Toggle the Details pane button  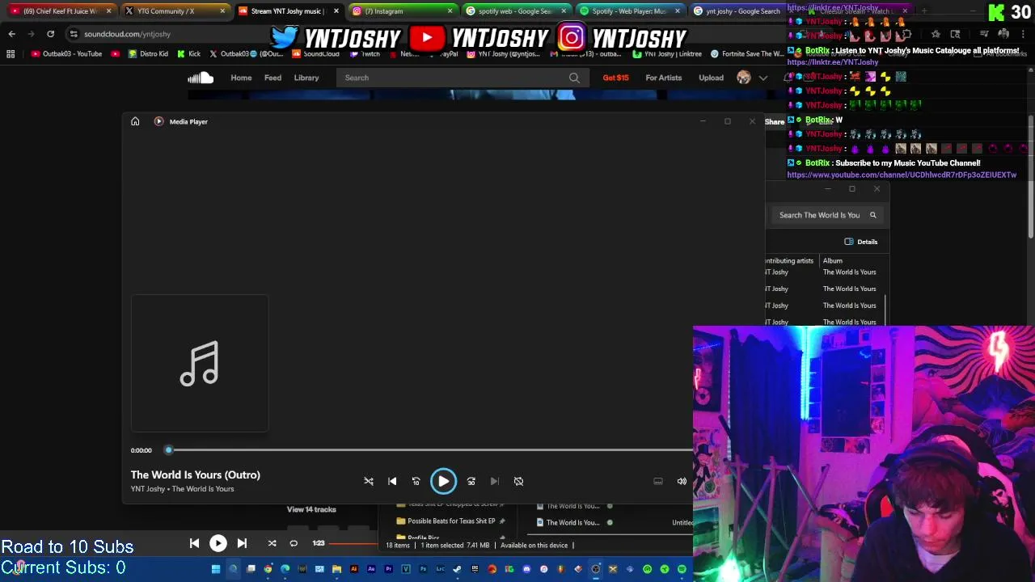pos(861,242)
